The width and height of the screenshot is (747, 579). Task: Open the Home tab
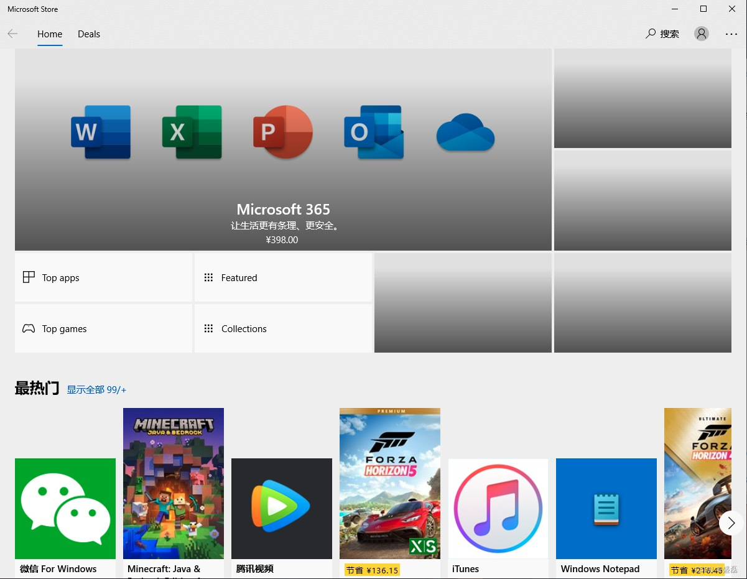(x=50, y=34)
